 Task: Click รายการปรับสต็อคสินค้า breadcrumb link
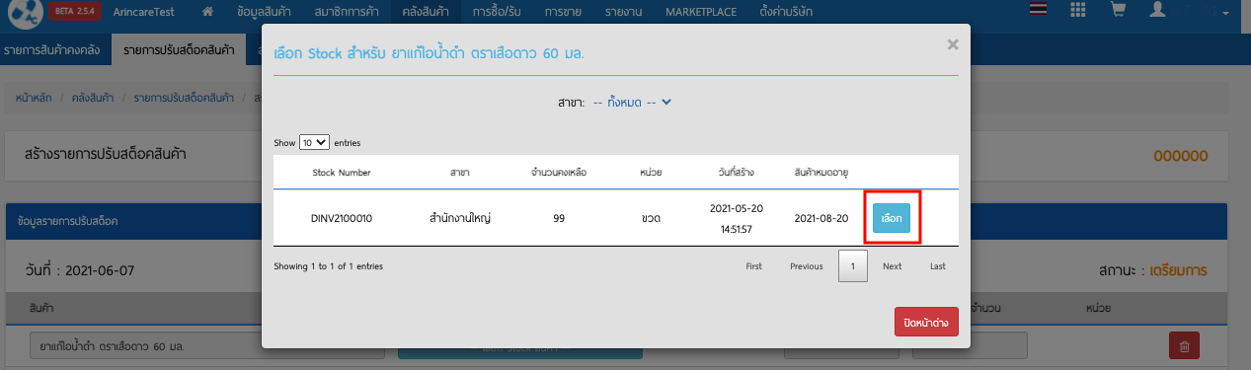(x=184, y=98)
